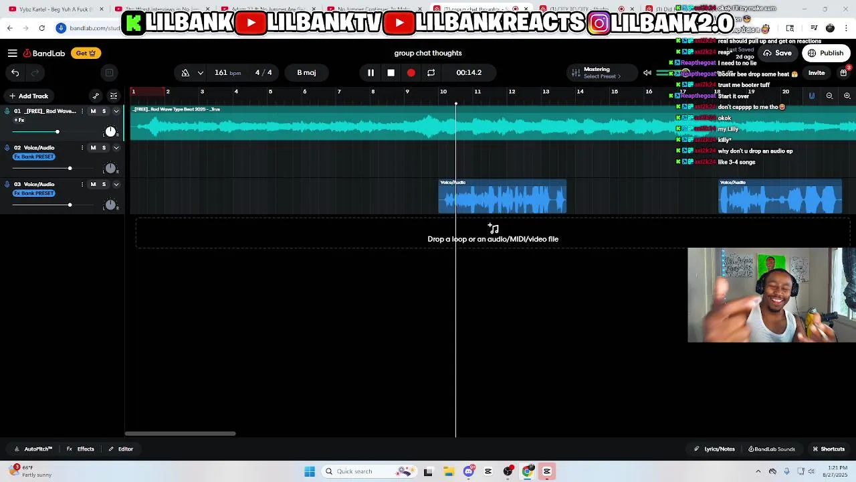
Task: Open the BandLab Sounds panel
Action: pyautogui.click(x=772, y=449)
